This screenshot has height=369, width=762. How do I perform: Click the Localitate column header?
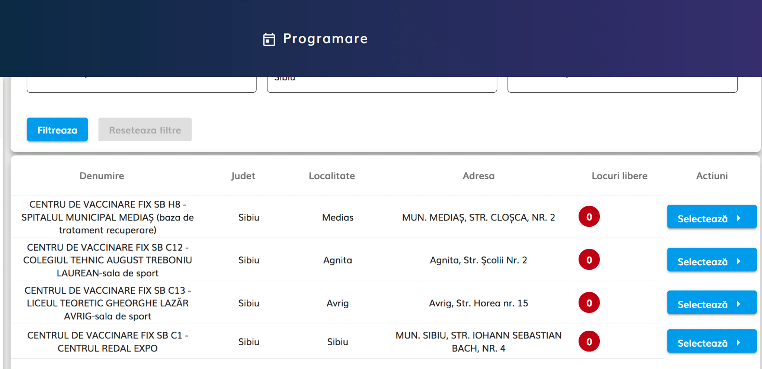pyautogui.click(x=332, y=176)
